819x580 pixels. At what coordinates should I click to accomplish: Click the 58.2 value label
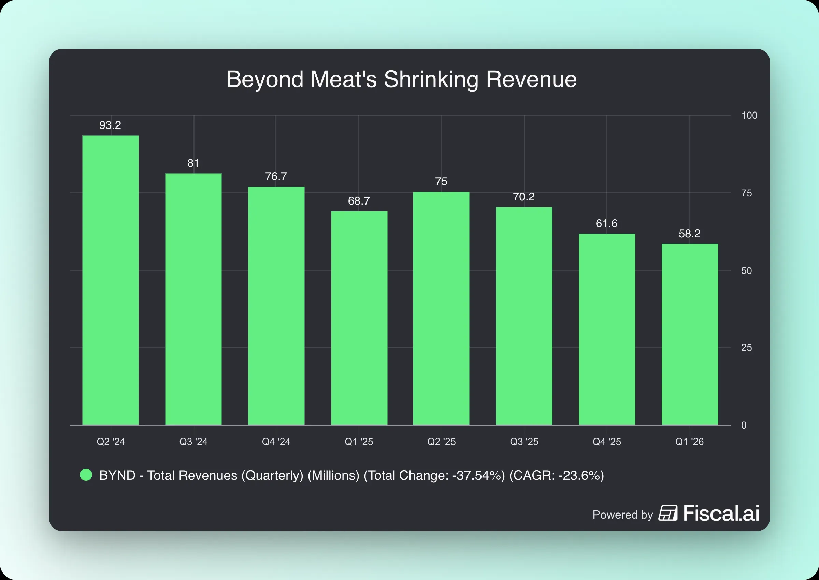click(690, 234)
